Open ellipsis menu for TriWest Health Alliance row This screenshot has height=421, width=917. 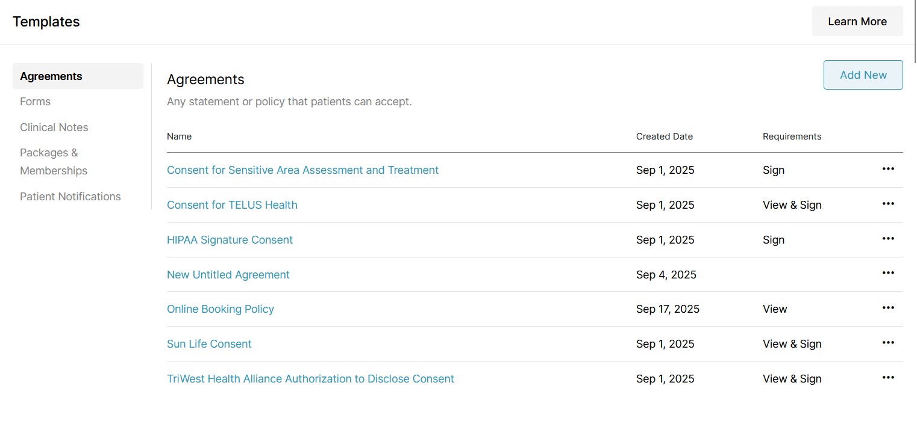[x=888, y=378]
